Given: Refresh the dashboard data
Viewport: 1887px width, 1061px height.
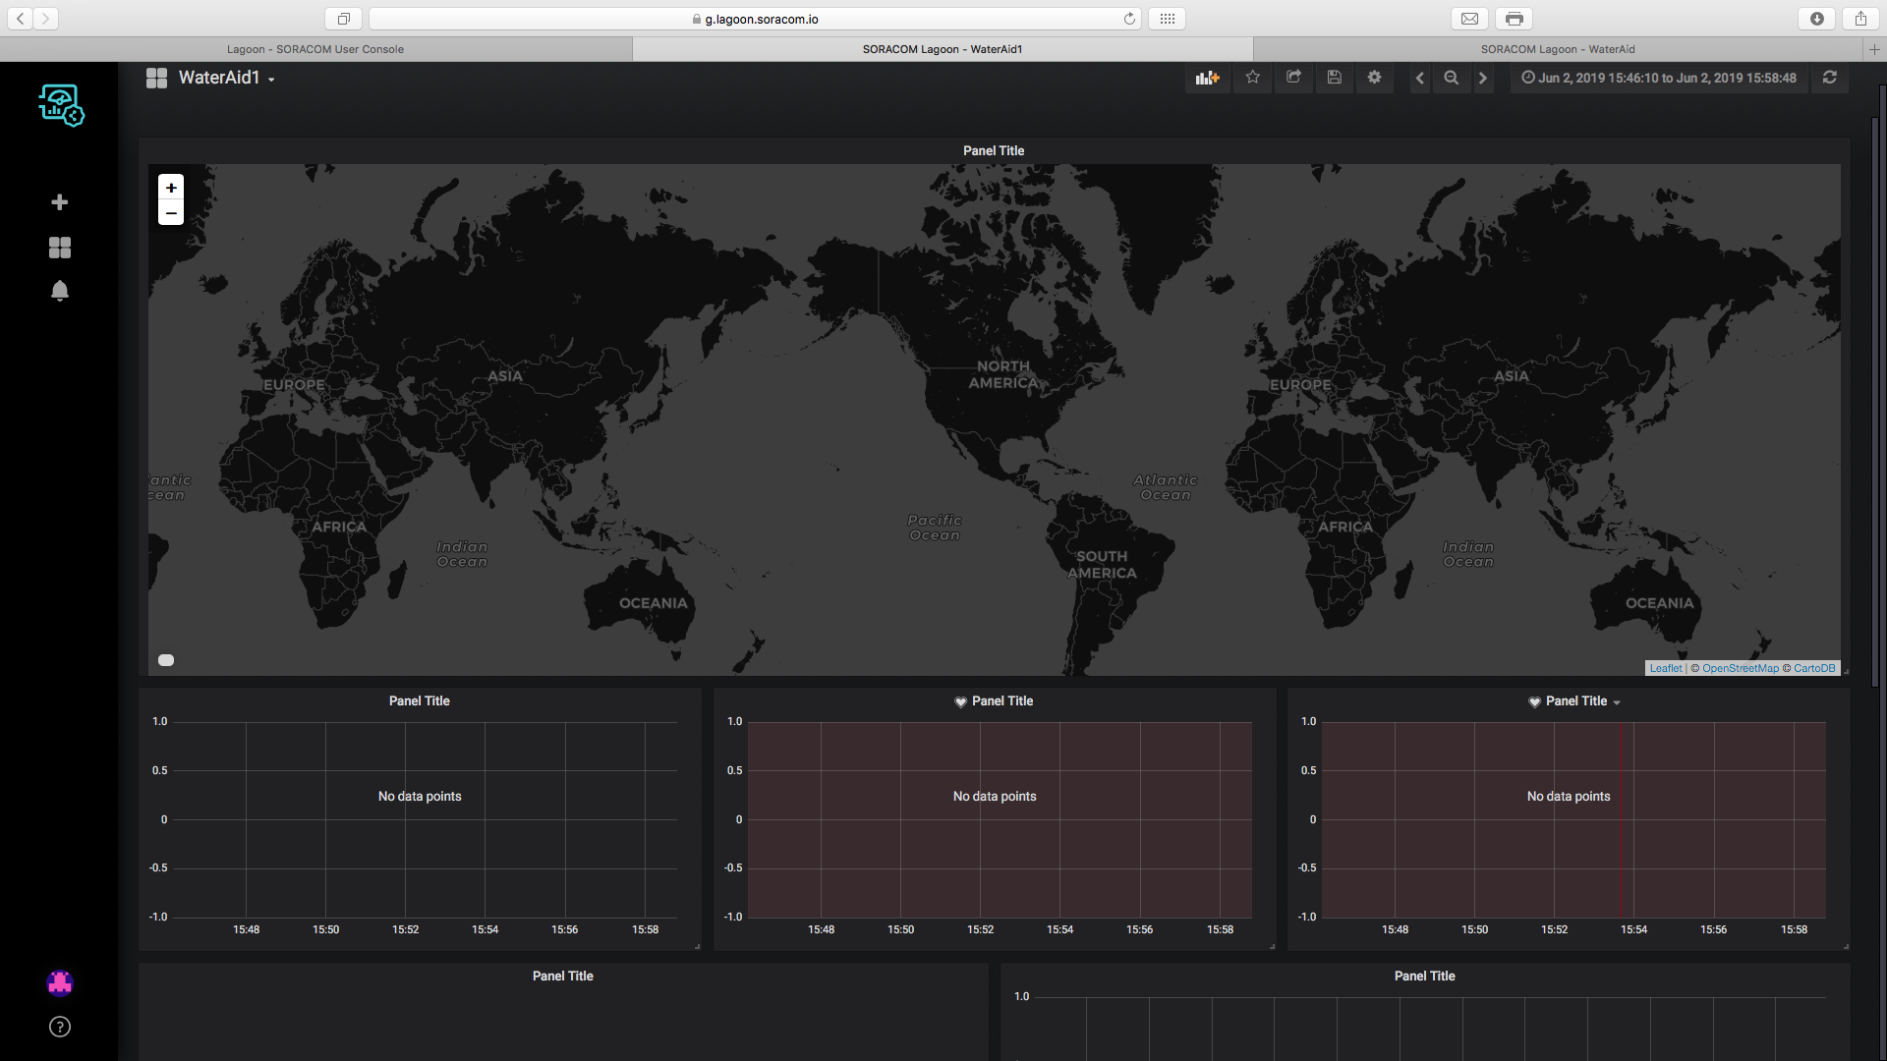Looking at the screenshot, I should 1829,78.
